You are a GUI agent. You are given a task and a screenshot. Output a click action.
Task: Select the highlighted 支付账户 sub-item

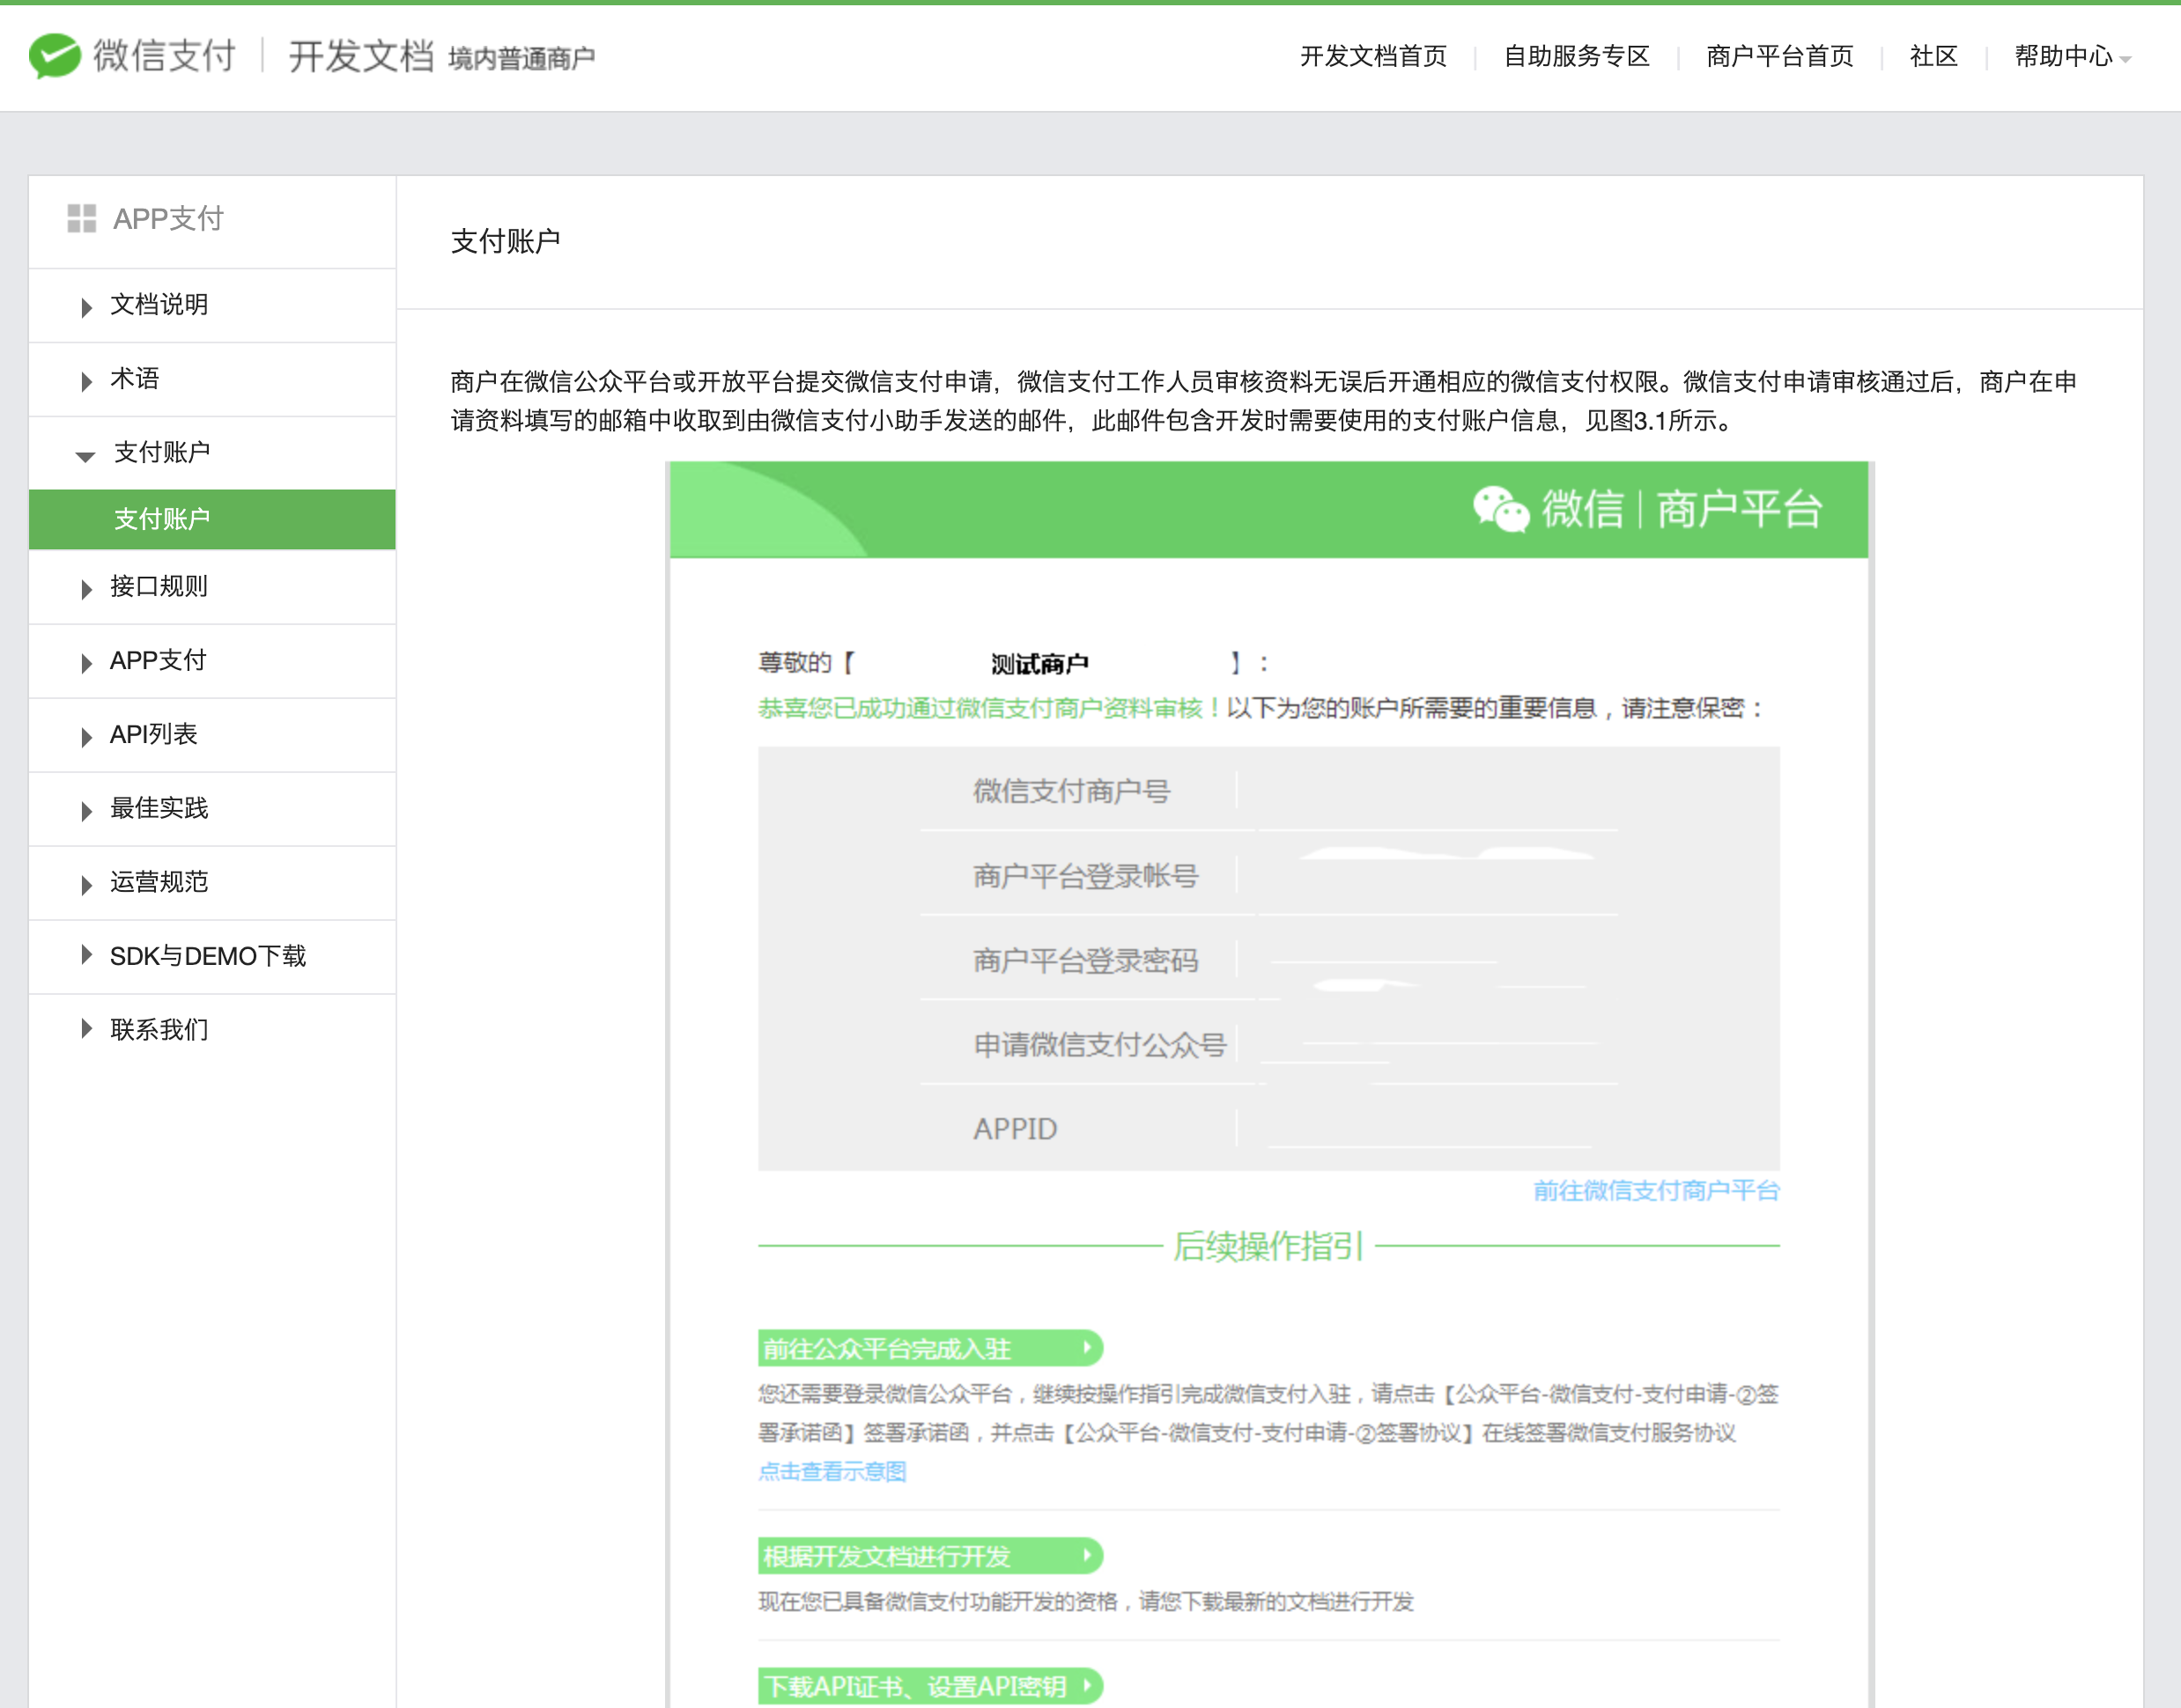pos(161,519)
